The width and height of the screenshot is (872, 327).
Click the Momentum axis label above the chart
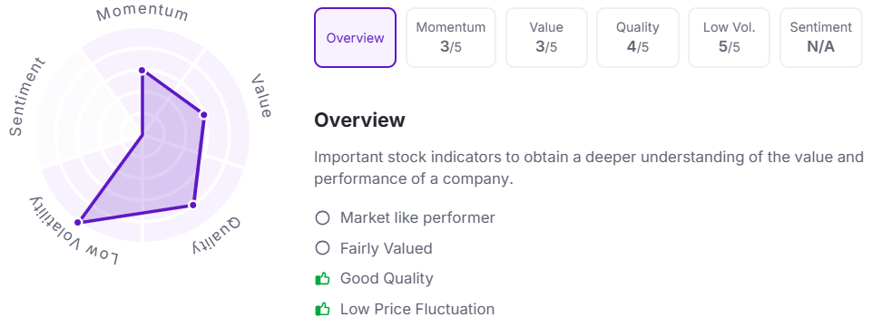(x=142, y=14)
